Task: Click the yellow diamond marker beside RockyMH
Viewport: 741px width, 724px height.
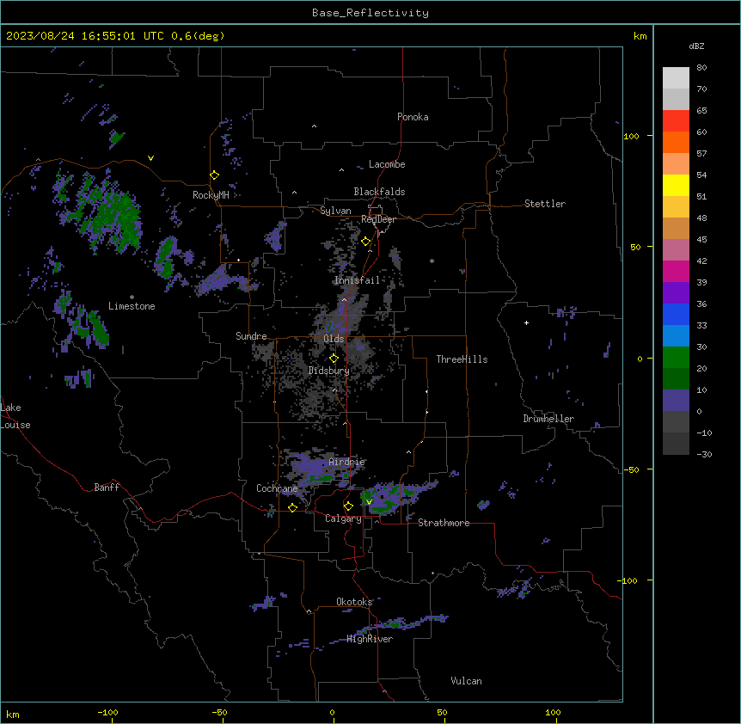Action: [214, 175]
